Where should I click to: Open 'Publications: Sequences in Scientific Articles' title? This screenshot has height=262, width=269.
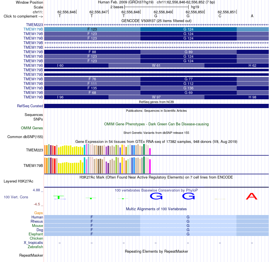pyautogui.click(x=156, y=111)
